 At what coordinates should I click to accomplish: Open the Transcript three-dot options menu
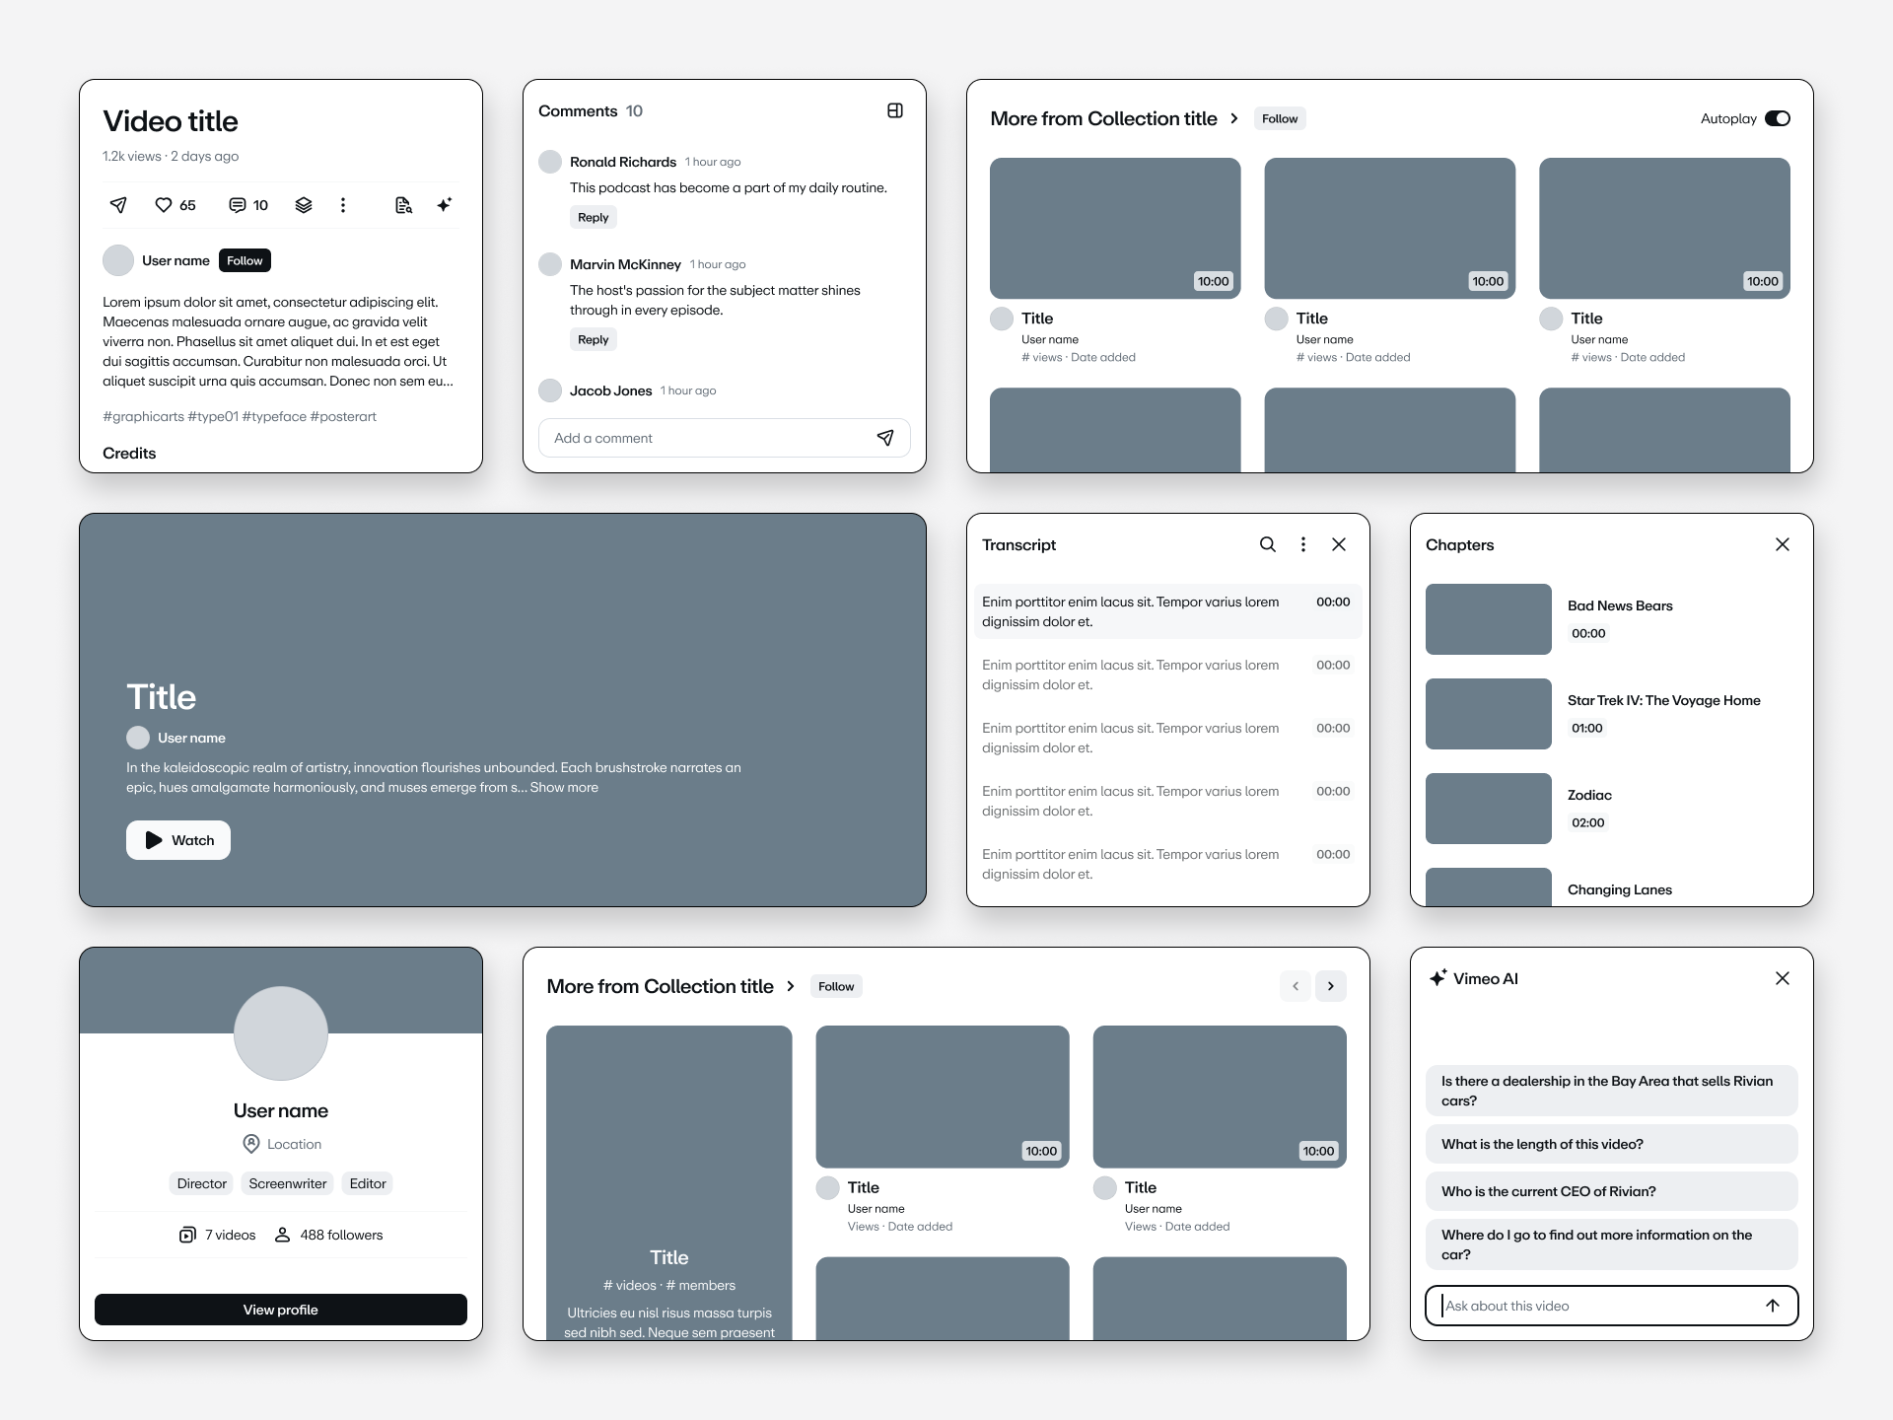(1303, 544)
